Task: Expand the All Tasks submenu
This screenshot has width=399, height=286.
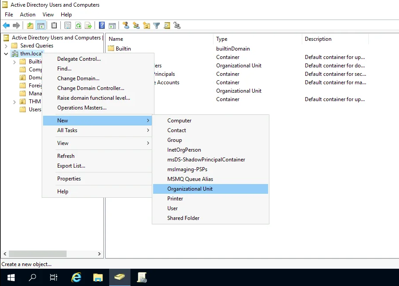Action: pos(98,130)
